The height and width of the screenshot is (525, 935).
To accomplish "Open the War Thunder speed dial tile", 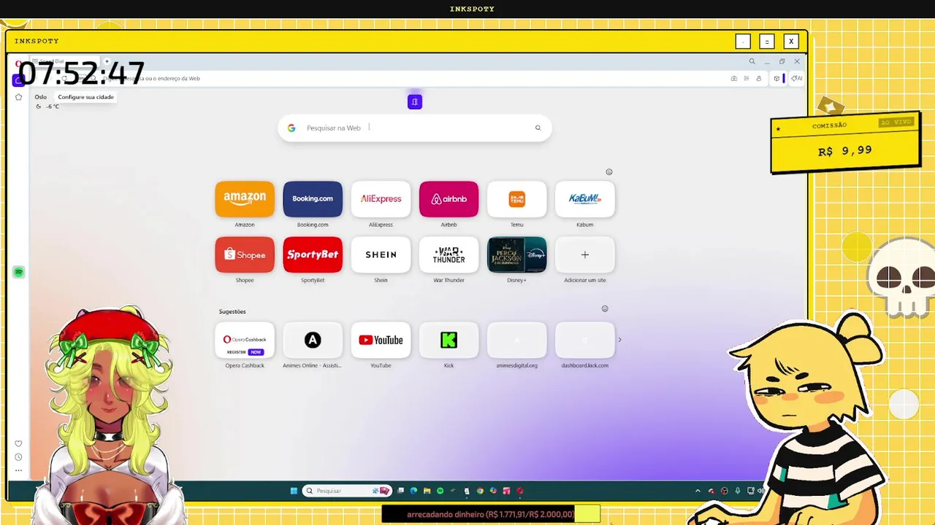I will point(449,254).
